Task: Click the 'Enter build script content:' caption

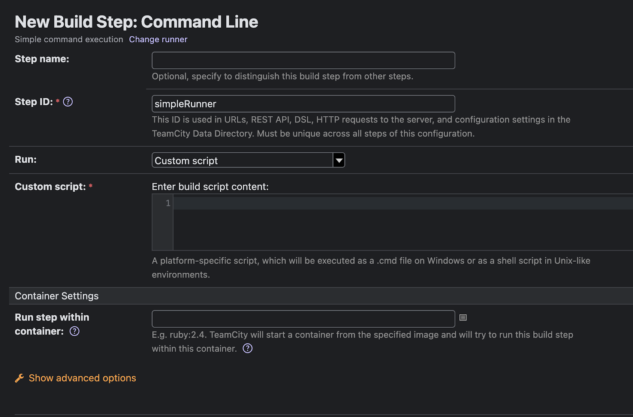Action: 210,187
